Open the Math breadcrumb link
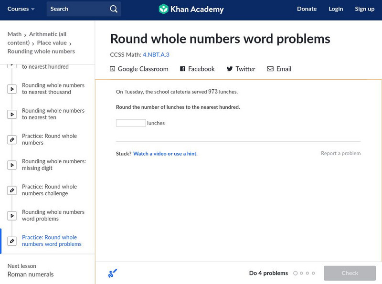 tap(14, 34)
